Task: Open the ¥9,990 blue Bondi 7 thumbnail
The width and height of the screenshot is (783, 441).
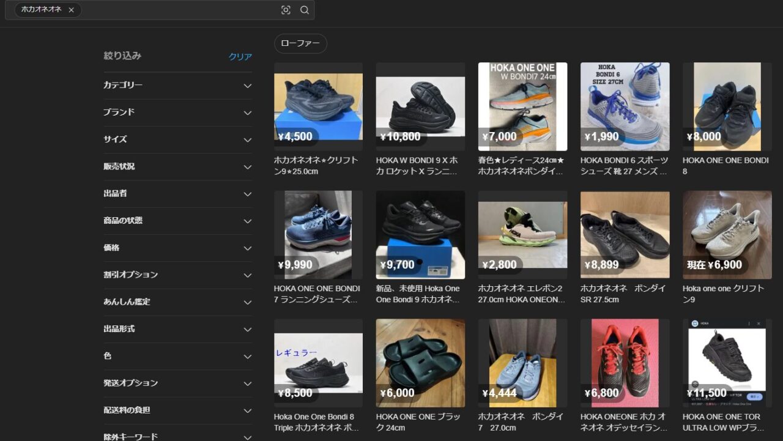Action: [318, 235]
